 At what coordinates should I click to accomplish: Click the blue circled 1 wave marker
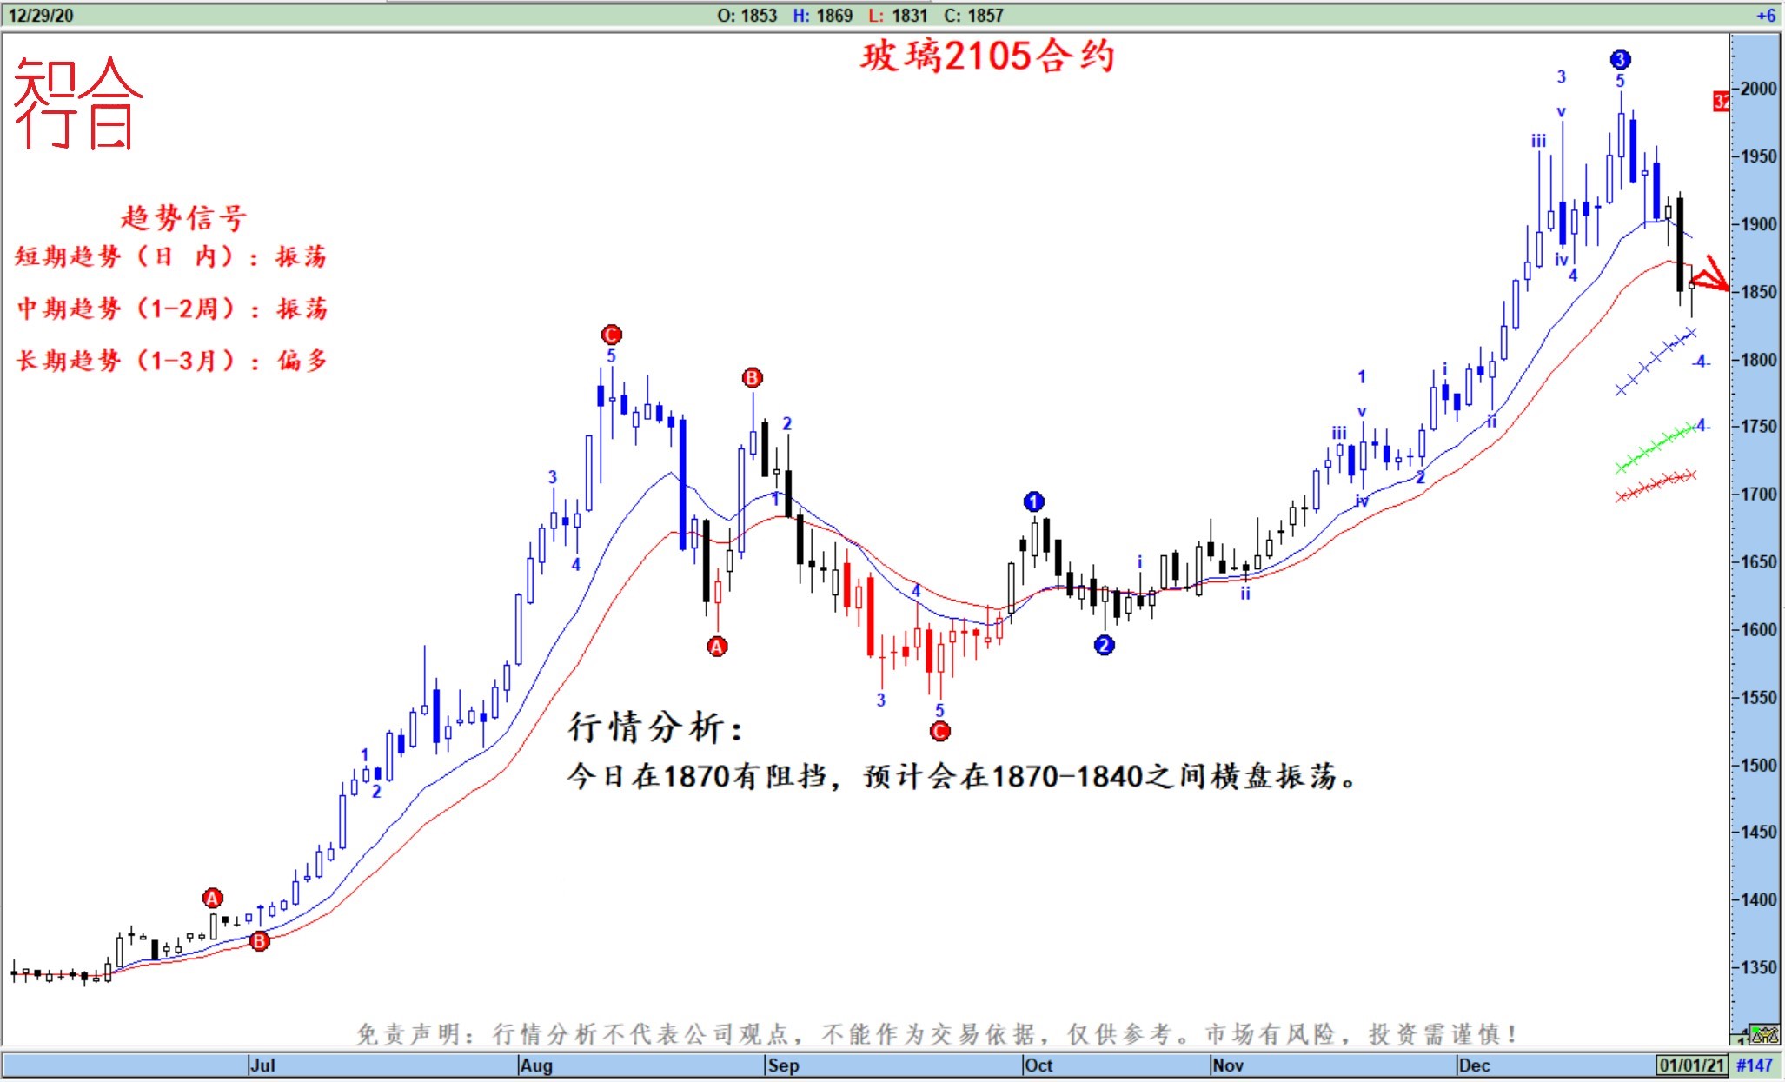click(x=1033, y=501)
